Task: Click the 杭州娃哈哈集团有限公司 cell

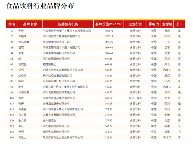Action: [58, 76]
